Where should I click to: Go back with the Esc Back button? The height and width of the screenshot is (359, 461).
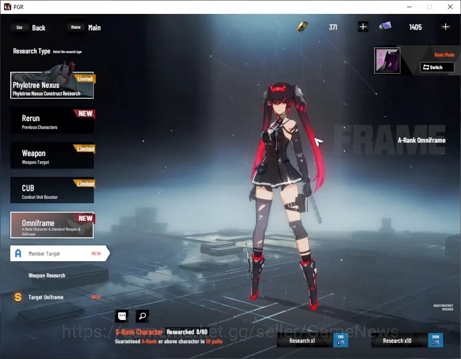click(x=29, y=27)
